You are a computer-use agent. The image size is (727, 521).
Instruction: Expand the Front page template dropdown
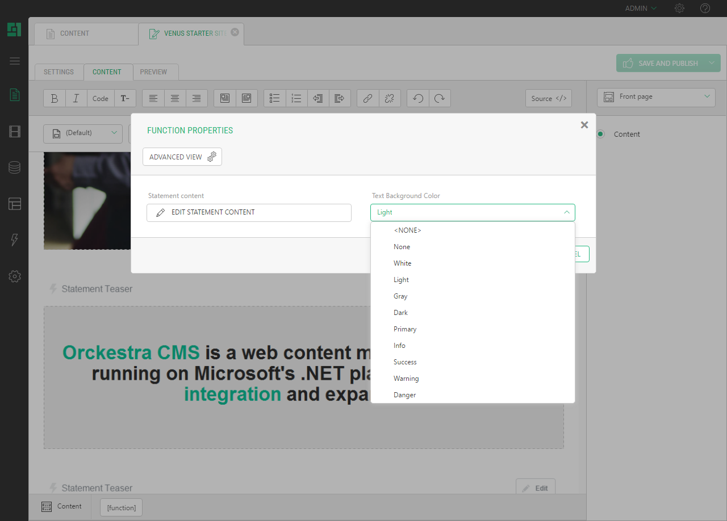coord(655,97)
